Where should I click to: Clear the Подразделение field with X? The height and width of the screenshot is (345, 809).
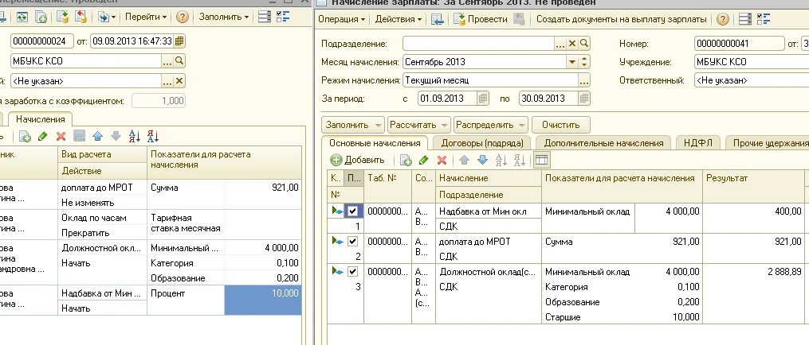(x=572, y=45)
